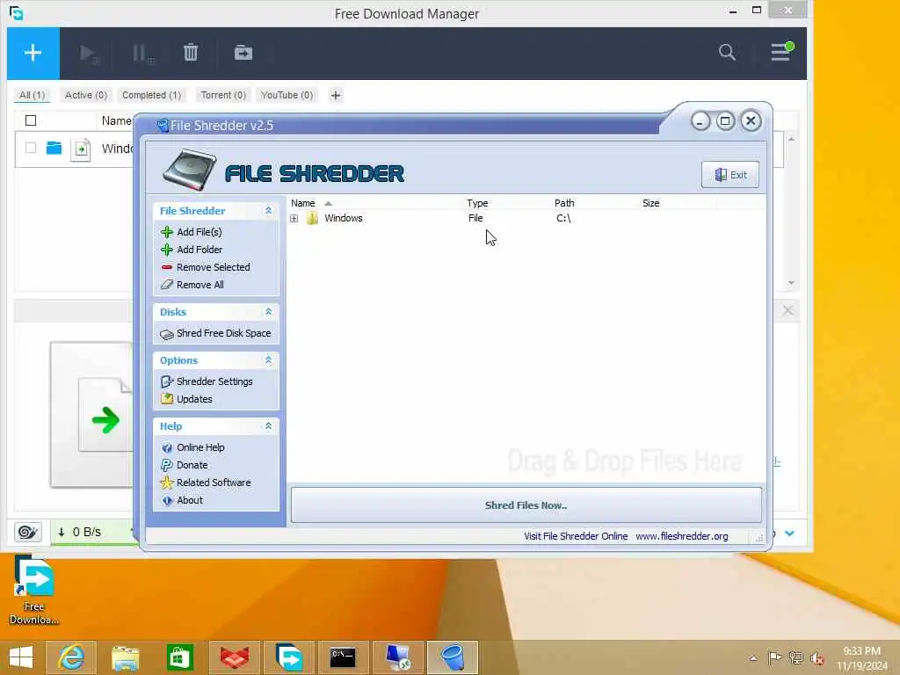Viewport: 900px width, 675px height.
Task: Choose Shred Free Disk Space
Action: coord(216,333)
